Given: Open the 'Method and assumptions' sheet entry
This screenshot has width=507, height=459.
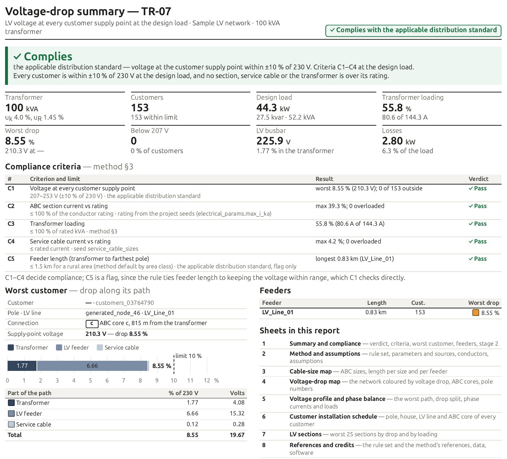Looking at the screenshot, I should (x=381, y=358).
